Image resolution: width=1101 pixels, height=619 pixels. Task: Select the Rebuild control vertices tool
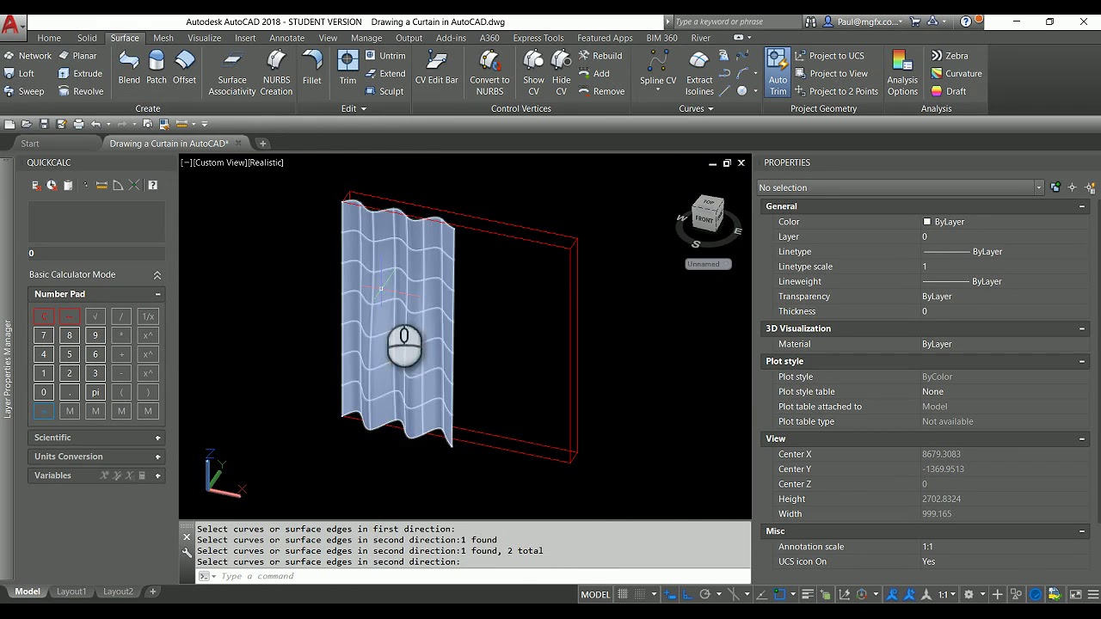pos(600,55)
